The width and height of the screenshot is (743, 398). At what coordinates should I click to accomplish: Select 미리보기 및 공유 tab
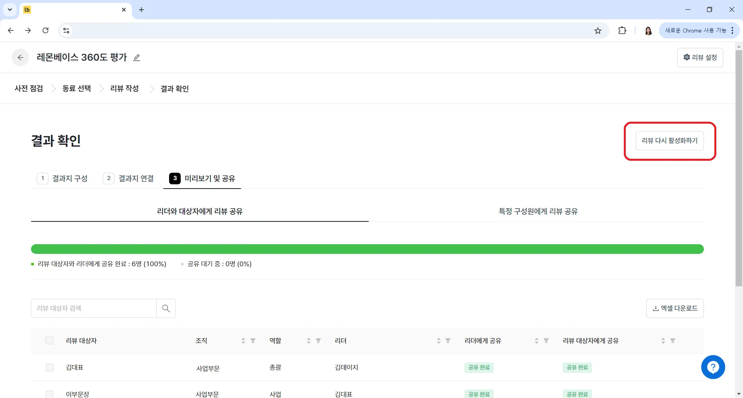point(202,179)
